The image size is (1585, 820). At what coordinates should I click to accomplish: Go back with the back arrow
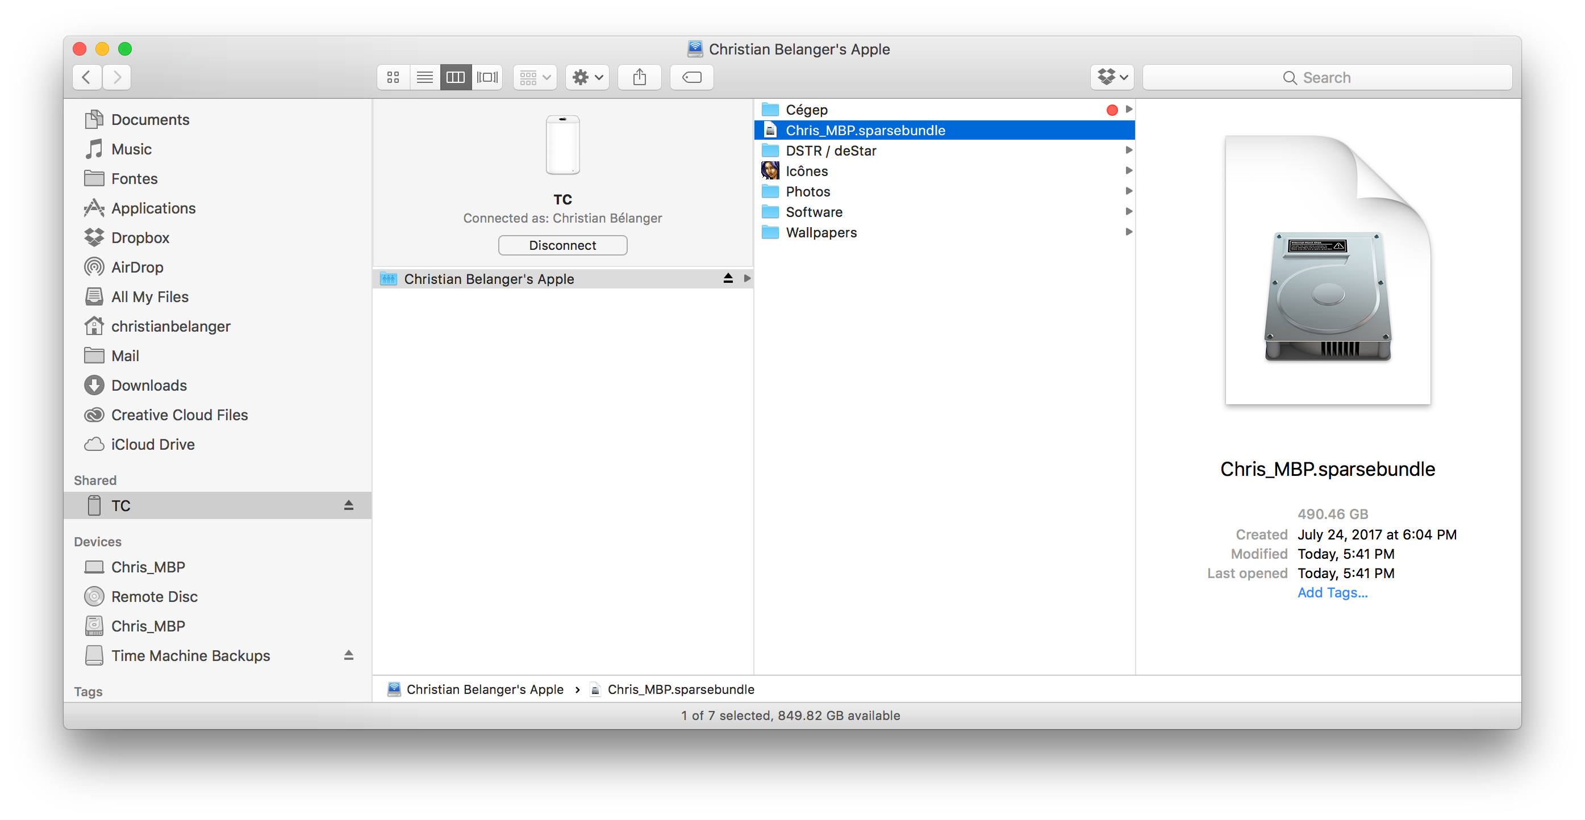87,77
